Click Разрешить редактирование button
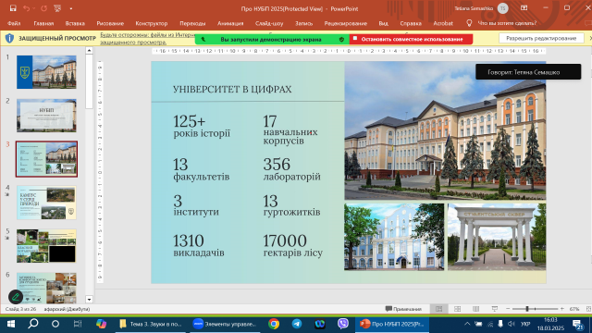This screenshot has height=333, width=592. (x=541, y=38)
